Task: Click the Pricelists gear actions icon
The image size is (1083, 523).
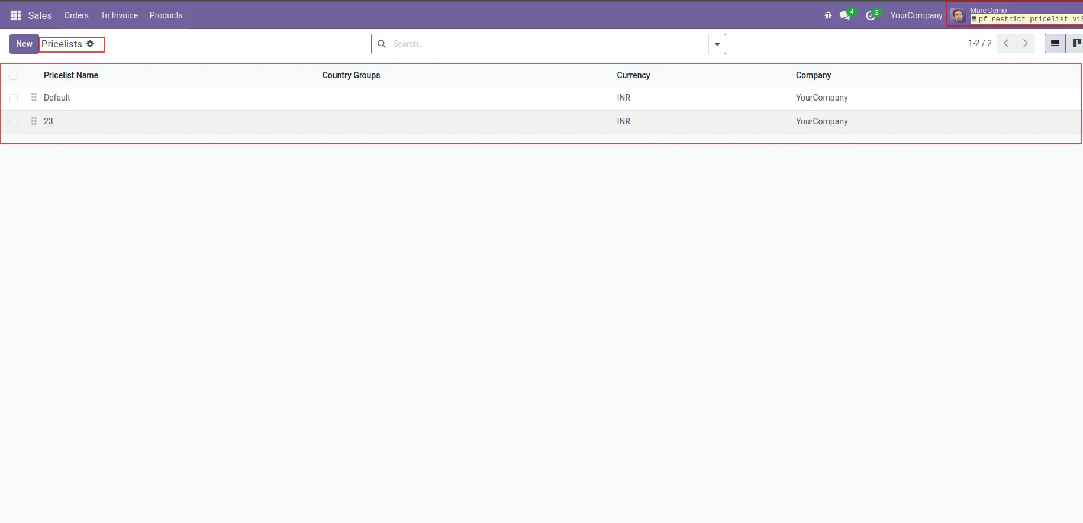Action: click(x=90, y=44)
